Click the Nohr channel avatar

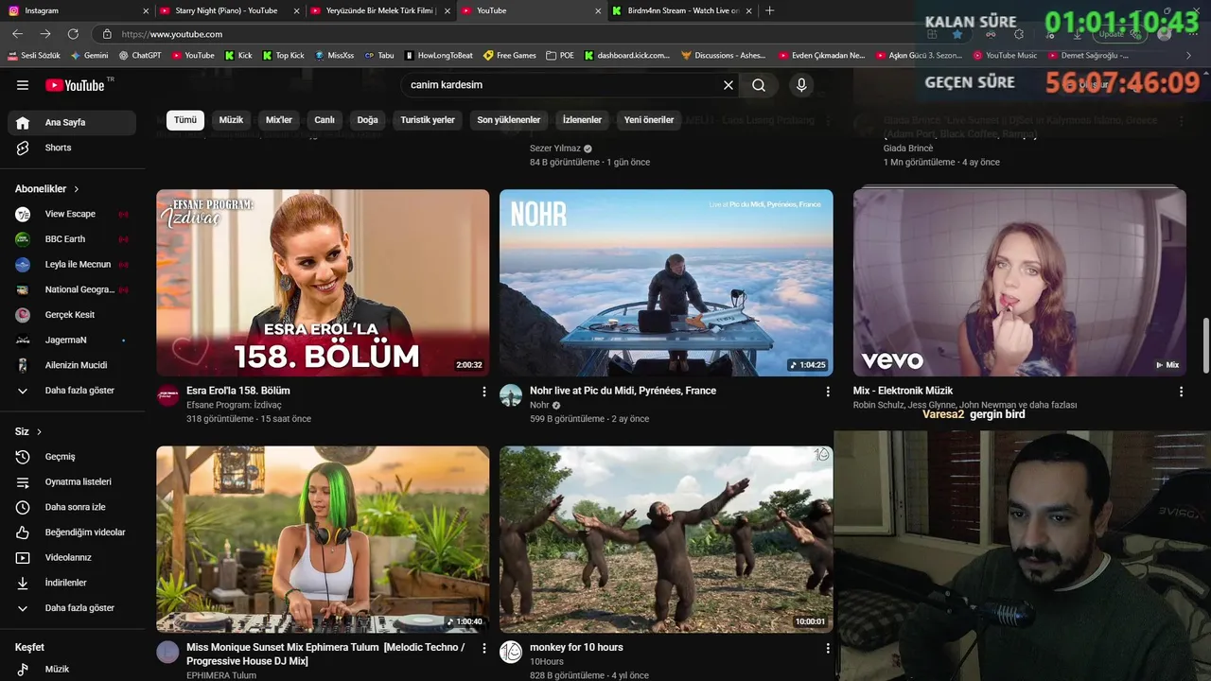[x=511, y=395]
